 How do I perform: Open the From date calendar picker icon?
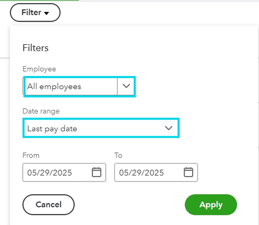click(x=97, y=172)
